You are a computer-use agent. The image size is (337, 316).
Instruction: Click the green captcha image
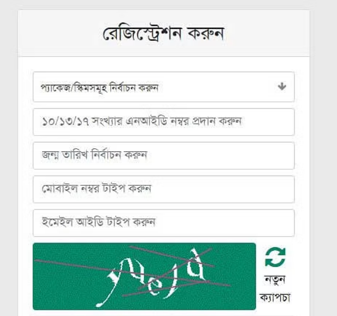(x=144, y=276)
